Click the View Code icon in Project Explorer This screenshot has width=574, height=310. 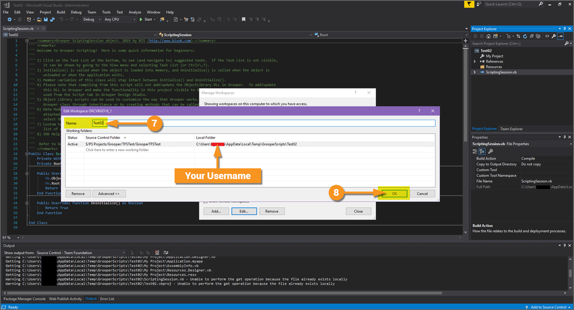coord(547,36)
